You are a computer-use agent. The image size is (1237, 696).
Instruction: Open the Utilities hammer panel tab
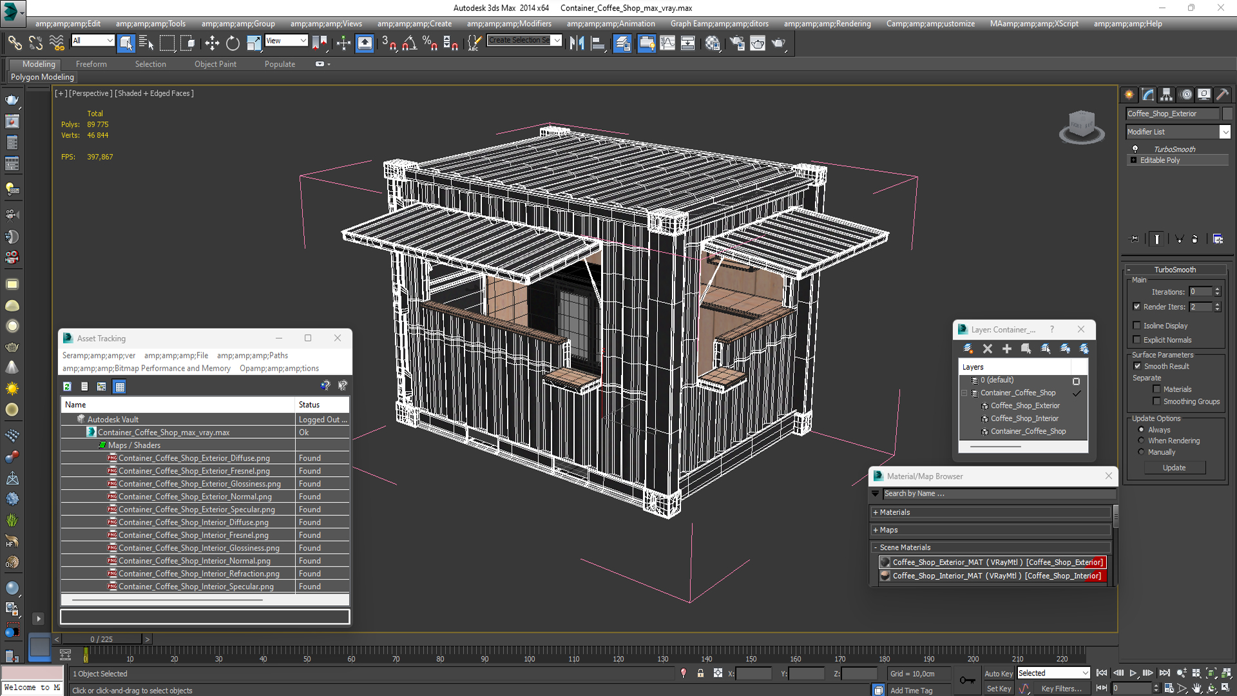click(1223, 95)
